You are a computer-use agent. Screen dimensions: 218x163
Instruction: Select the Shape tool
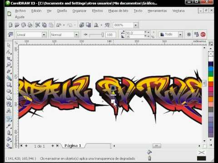click(x=9, y=52)
